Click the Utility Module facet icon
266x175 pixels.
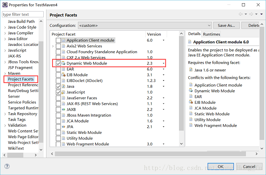[63, 138]
